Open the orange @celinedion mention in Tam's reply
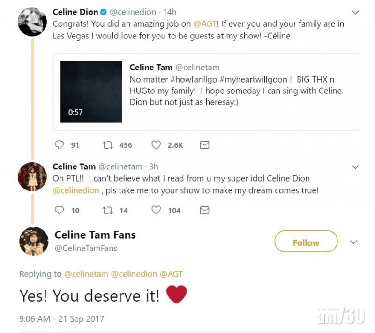 pyautogui.click(x=76, y=190)
